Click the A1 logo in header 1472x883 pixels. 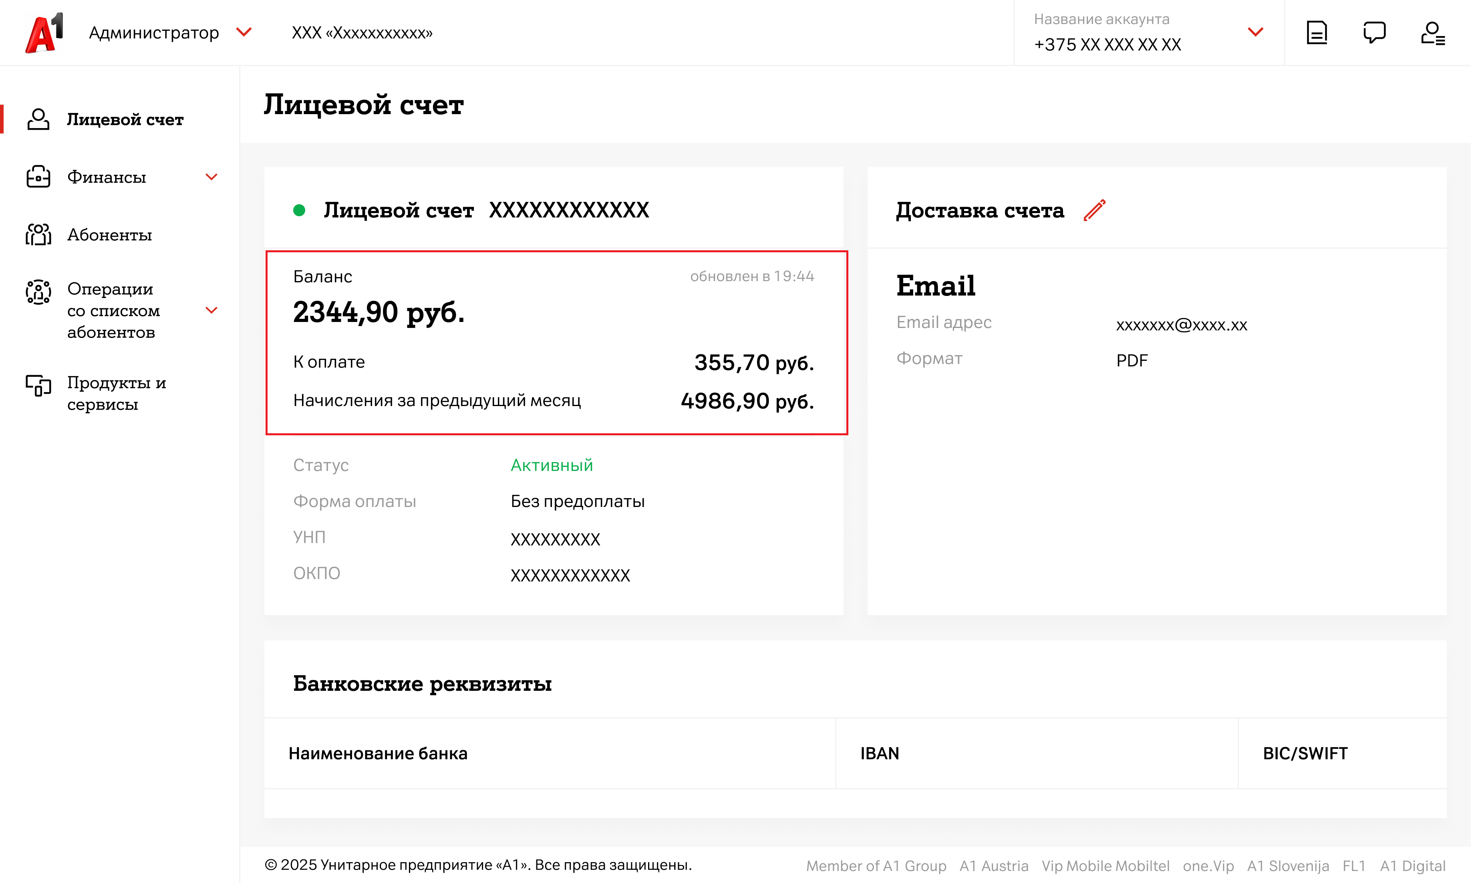coord(43,33)
